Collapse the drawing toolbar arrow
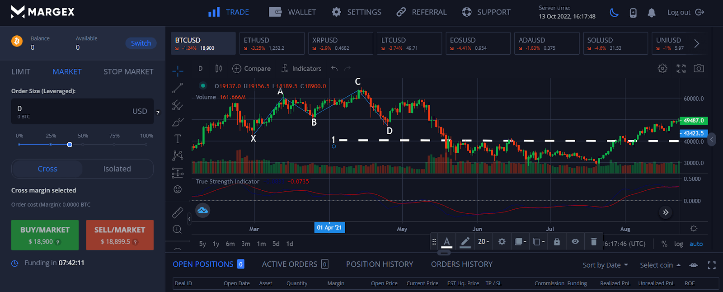 (x=189, y=219)
